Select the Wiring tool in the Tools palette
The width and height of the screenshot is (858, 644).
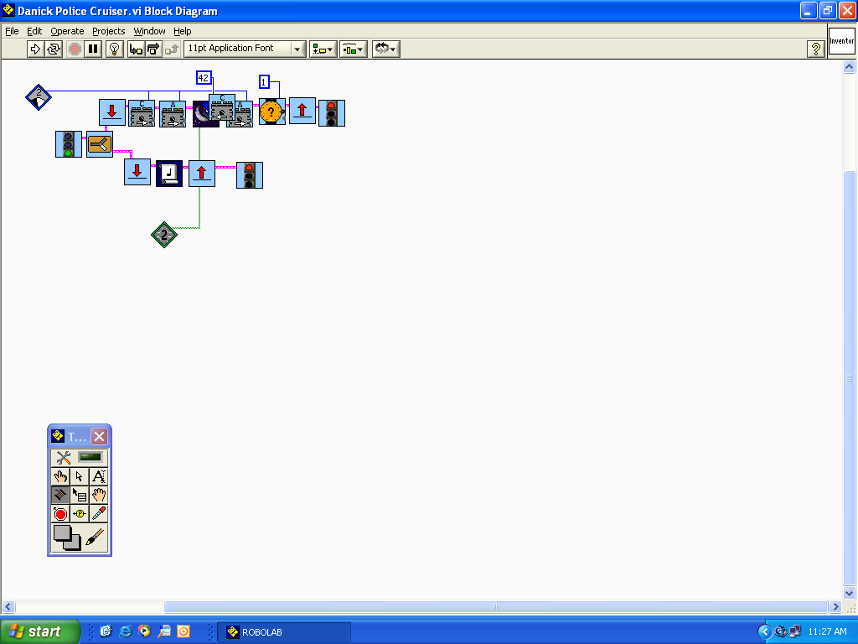point(59,494)
